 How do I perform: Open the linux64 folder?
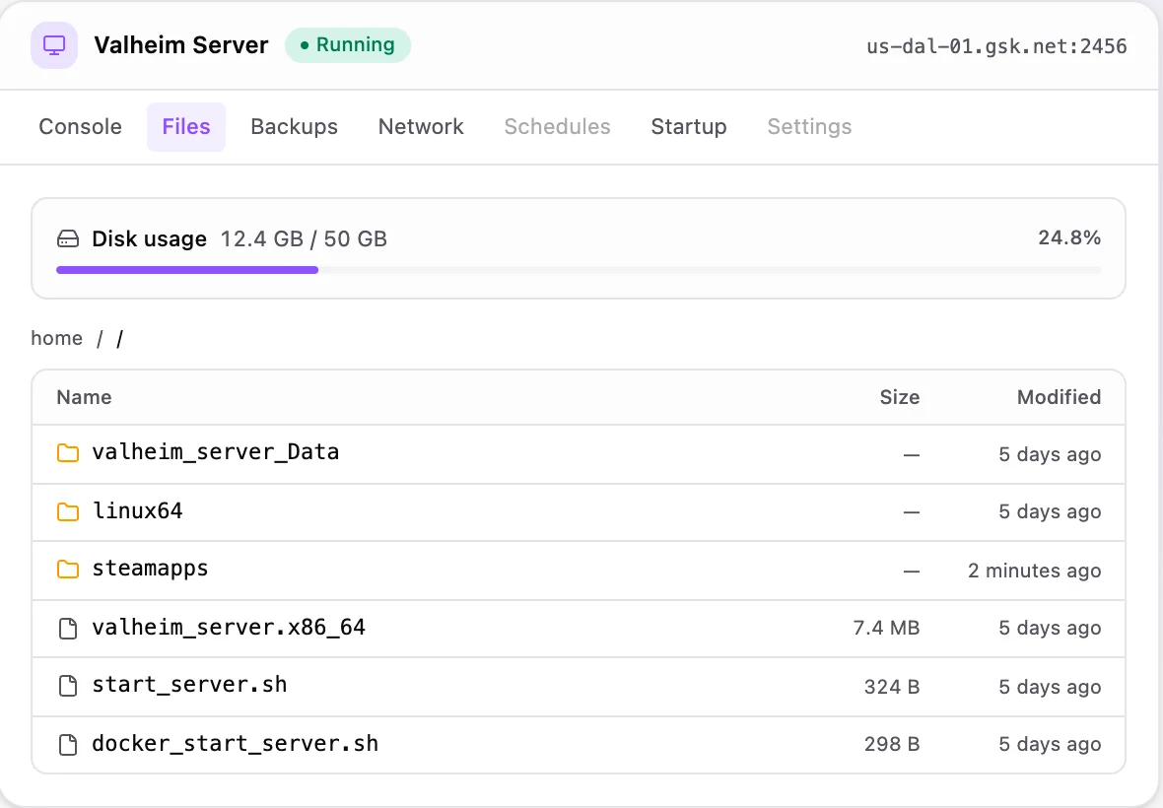(137, 511)
